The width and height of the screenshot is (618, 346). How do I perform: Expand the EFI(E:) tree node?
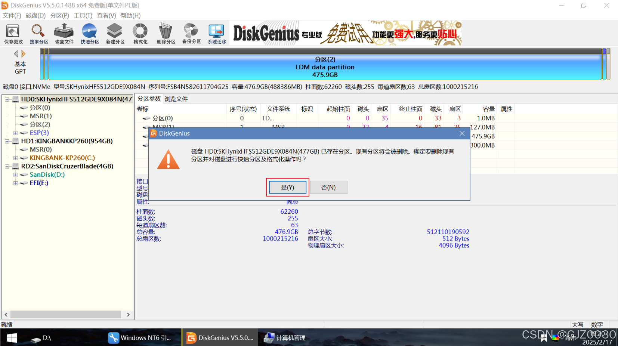tap(15, 183)
